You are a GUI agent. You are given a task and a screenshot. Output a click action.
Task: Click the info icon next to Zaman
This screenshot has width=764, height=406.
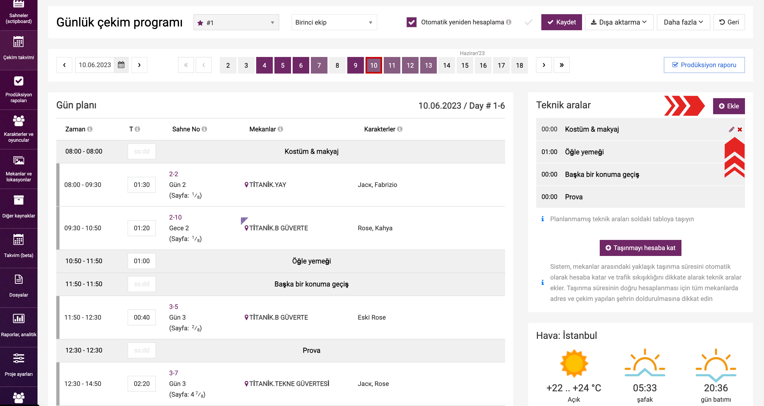click(90, 129)
